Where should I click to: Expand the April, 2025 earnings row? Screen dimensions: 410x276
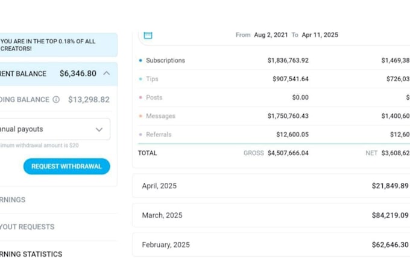pos(271,186)
